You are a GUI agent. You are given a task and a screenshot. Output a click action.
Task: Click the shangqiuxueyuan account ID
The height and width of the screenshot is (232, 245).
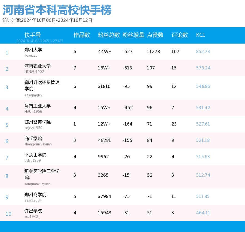click(x=38, y=144)
